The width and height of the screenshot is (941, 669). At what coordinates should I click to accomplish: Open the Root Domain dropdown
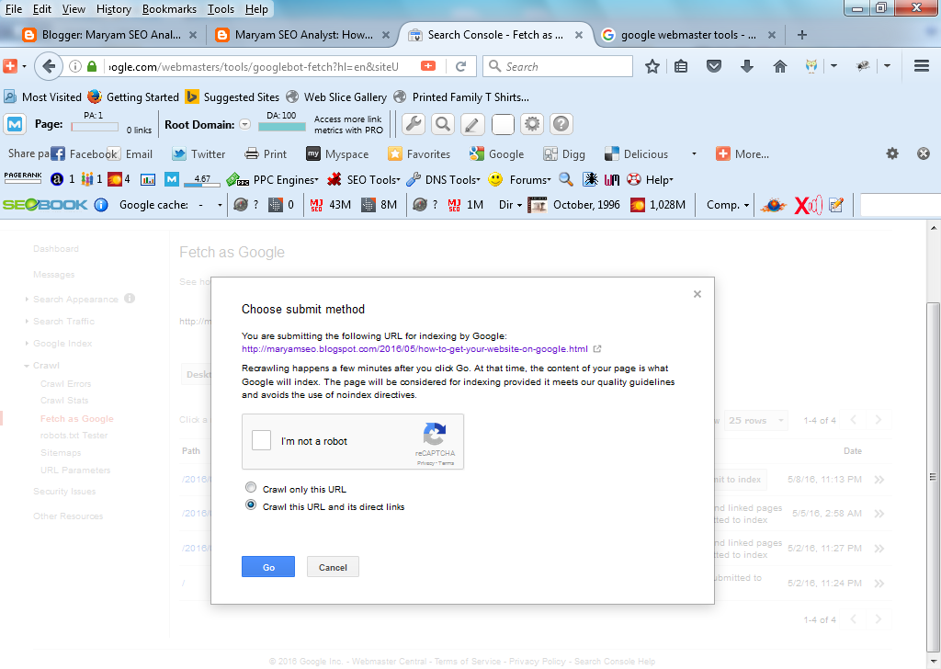pyautogui.click(x=244, y=123)
